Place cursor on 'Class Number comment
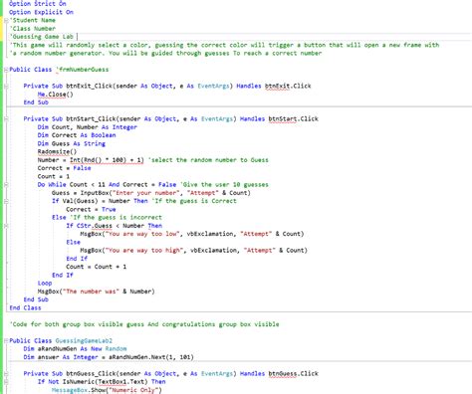472x394 pixels. 33,29
